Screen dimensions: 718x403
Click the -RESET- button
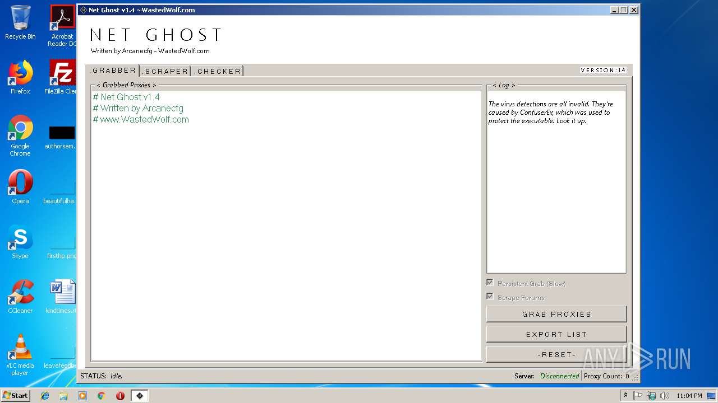tap(556, 354)
